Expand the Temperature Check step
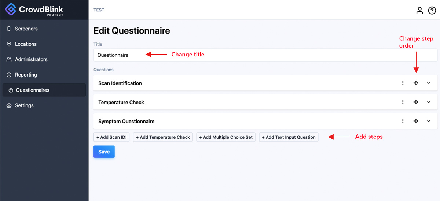The width and height of the screenshot is (440, 201). (x=429, y=102)
